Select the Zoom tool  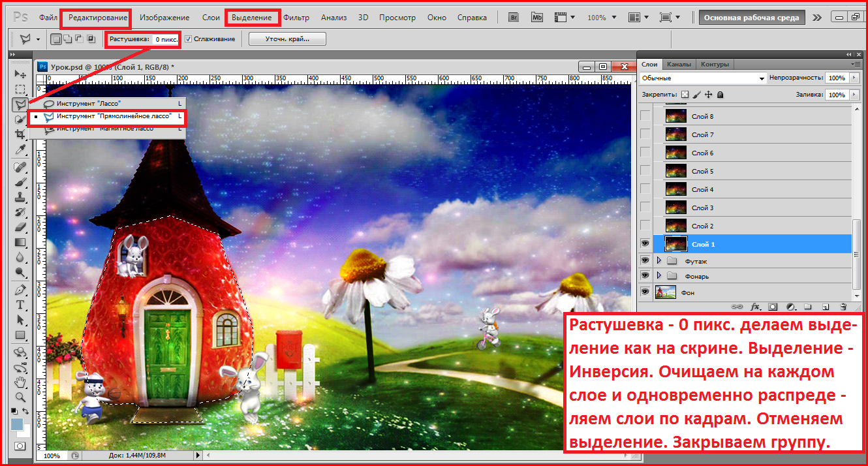point(20,396)
